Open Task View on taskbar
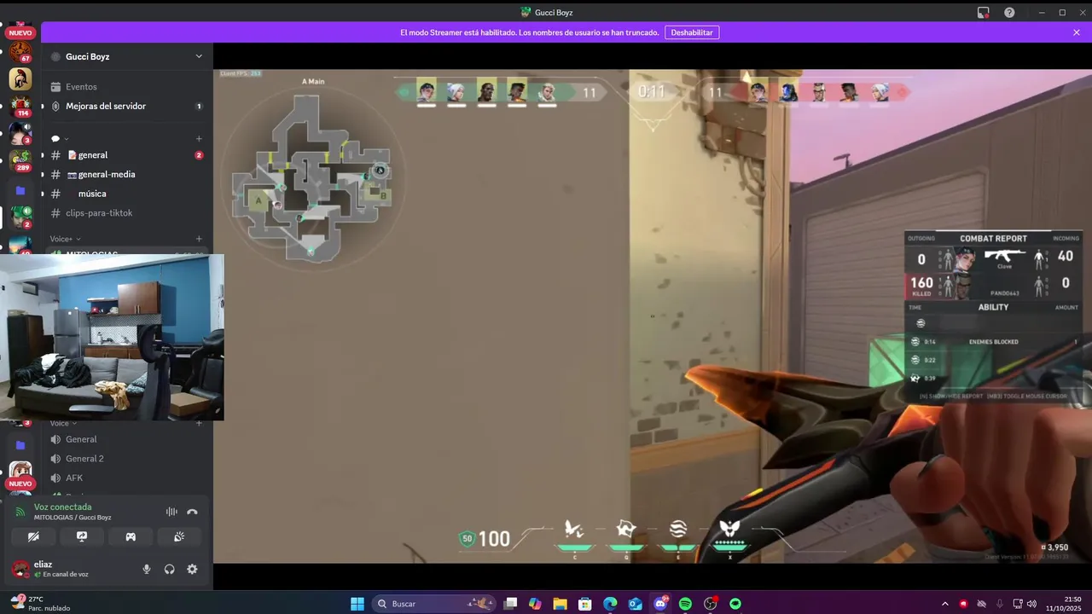Image resolution: width=1092 pixels, height=614 pixels. click(x=510, y=604)
